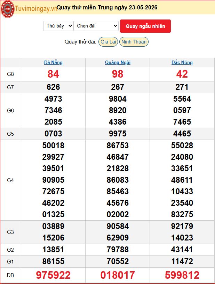Open the Chọn đài station dropdown
The image size is (215, 284).
coord(96,26)
